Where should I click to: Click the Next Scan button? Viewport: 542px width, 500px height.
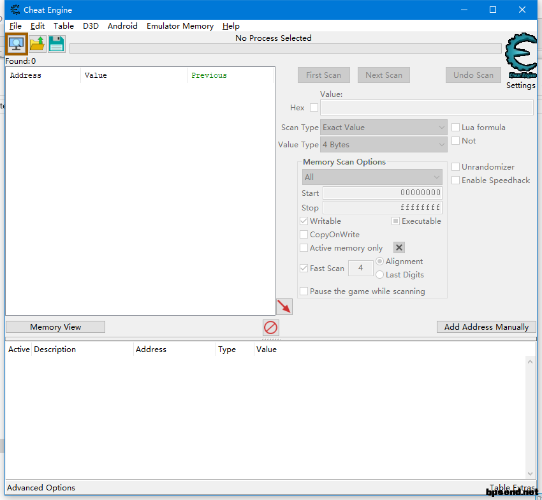pos(384,75)
